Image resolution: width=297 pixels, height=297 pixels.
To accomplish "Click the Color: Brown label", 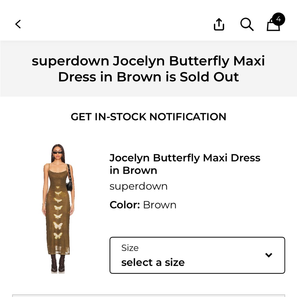I will point(143,205).
